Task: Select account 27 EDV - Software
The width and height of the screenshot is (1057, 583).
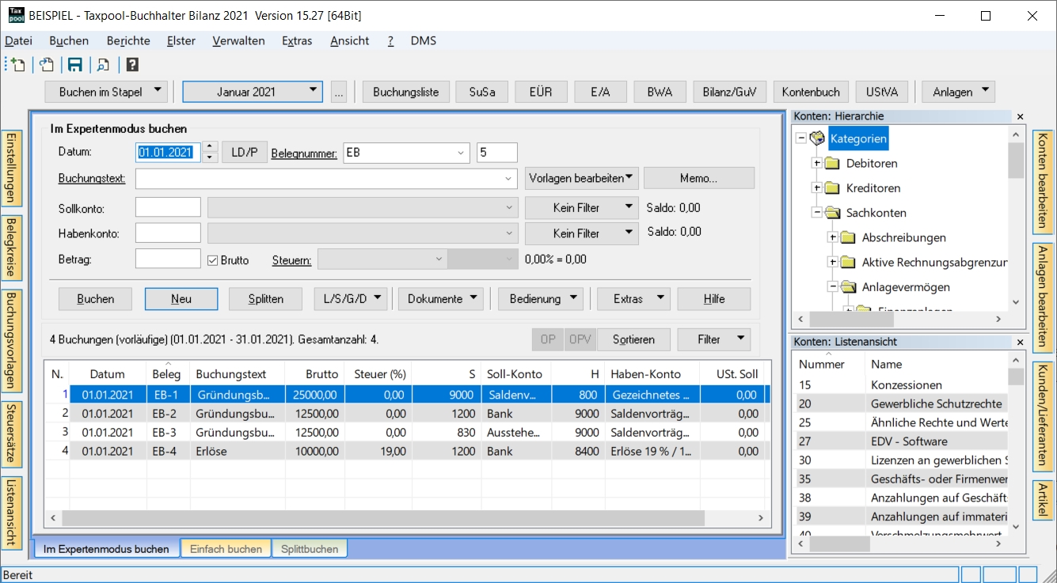Action: (x=901, y=441)
